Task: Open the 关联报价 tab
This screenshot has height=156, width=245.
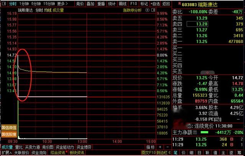Action: pyautogui.click(x=21, y=153)
